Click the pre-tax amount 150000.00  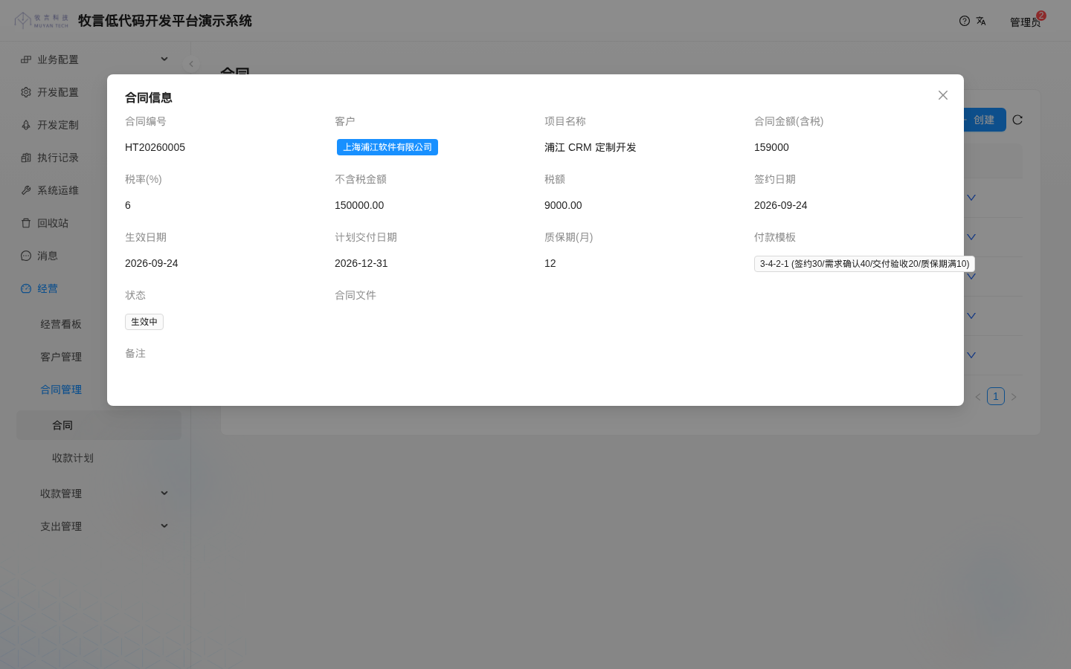[359, 205]
